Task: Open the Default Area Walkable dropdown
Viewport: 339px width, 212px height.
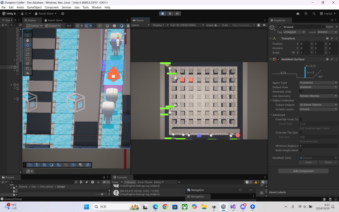Action: point(318,87)
